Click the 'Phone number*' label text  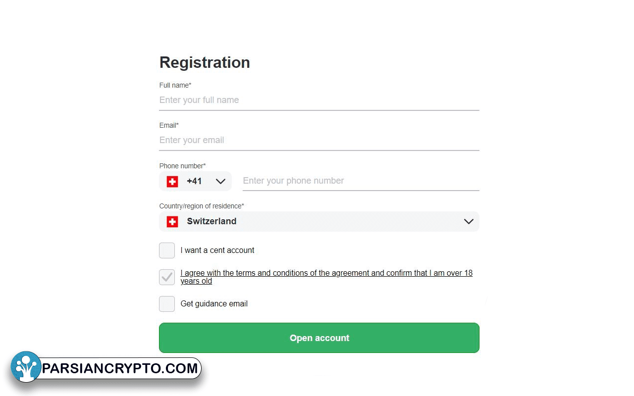[182, 166]
